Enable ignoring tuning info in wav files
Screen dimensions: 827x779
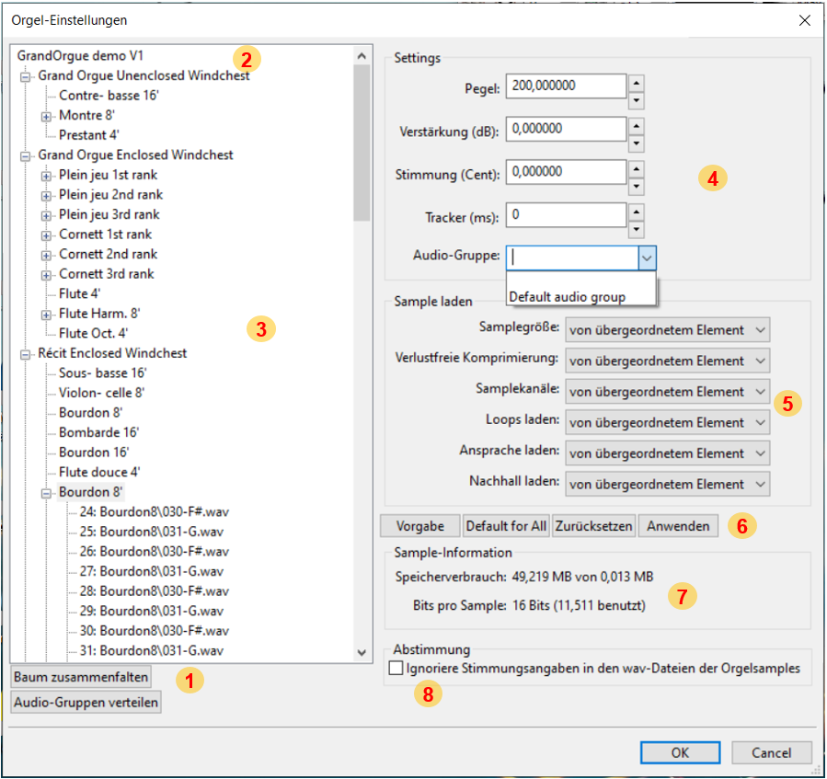click(x=396, y=669)
